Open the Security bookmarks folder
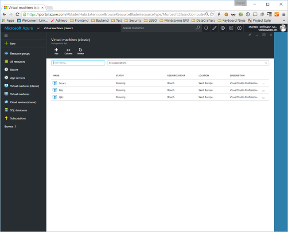Viewport: 288px width, 232px height. pyautogui.click(x=133, y=20)
